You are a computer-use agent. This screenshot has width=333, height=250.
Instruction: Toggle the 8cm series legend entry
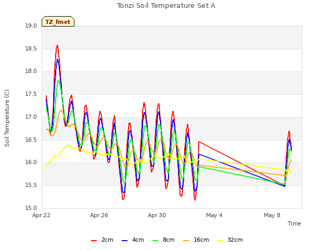click(x=164, y=240)
